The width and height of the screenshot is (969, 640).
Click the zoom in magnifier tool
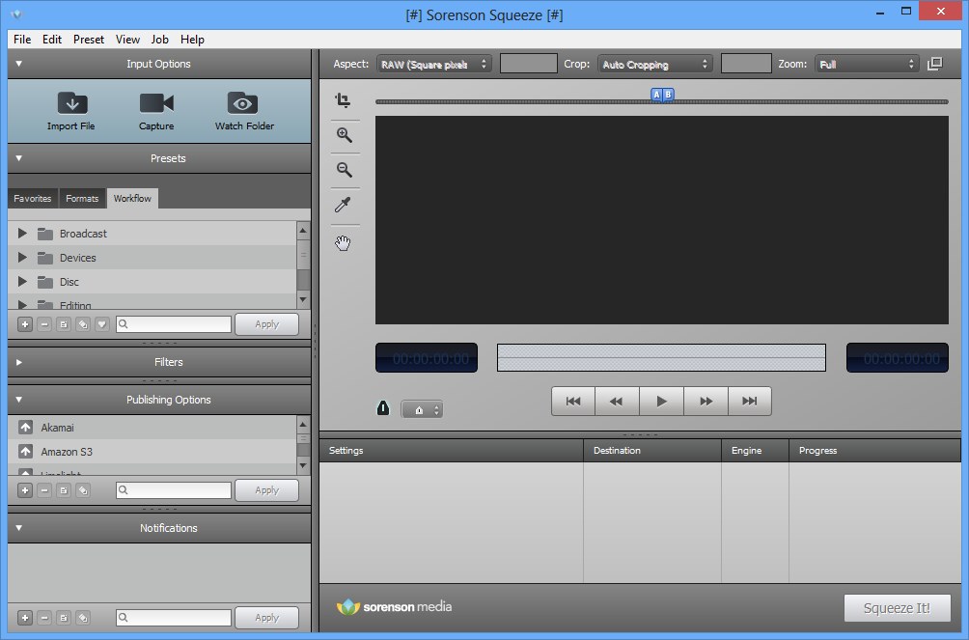pos(345,135)
